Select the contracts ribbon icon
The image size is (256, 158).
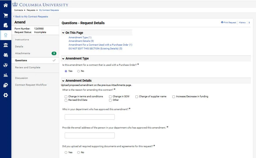tap(6, 35)
